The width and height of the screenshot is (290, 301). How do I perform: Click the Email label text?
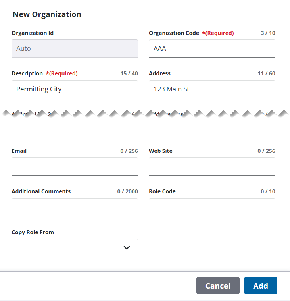tap(19, 151)
